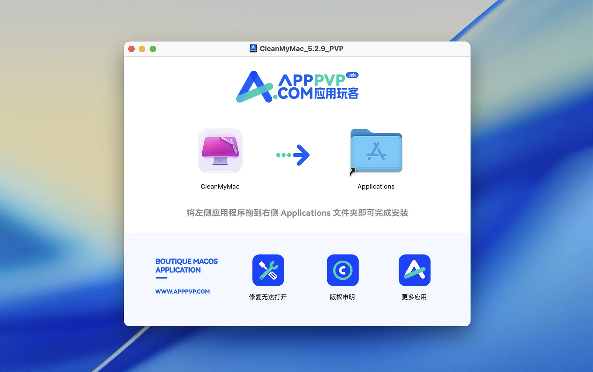Click the BOUTIQUE MACOS APPLICATION heading

pyautogui.click(x=186, y=266)
